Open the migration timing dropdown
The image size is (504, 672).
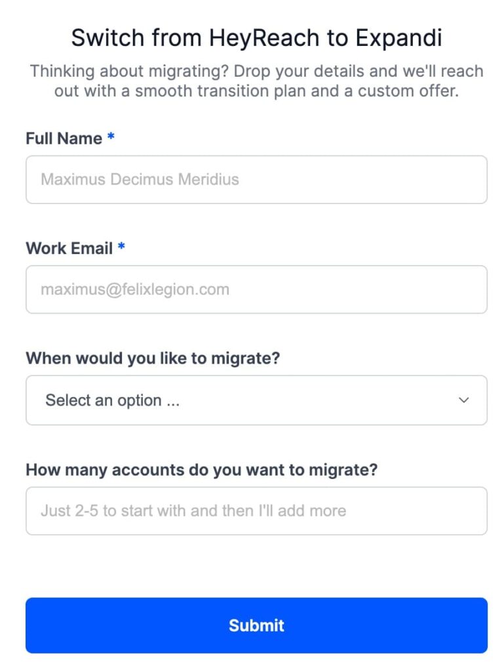pyautogui.click(x=256, y=400)
